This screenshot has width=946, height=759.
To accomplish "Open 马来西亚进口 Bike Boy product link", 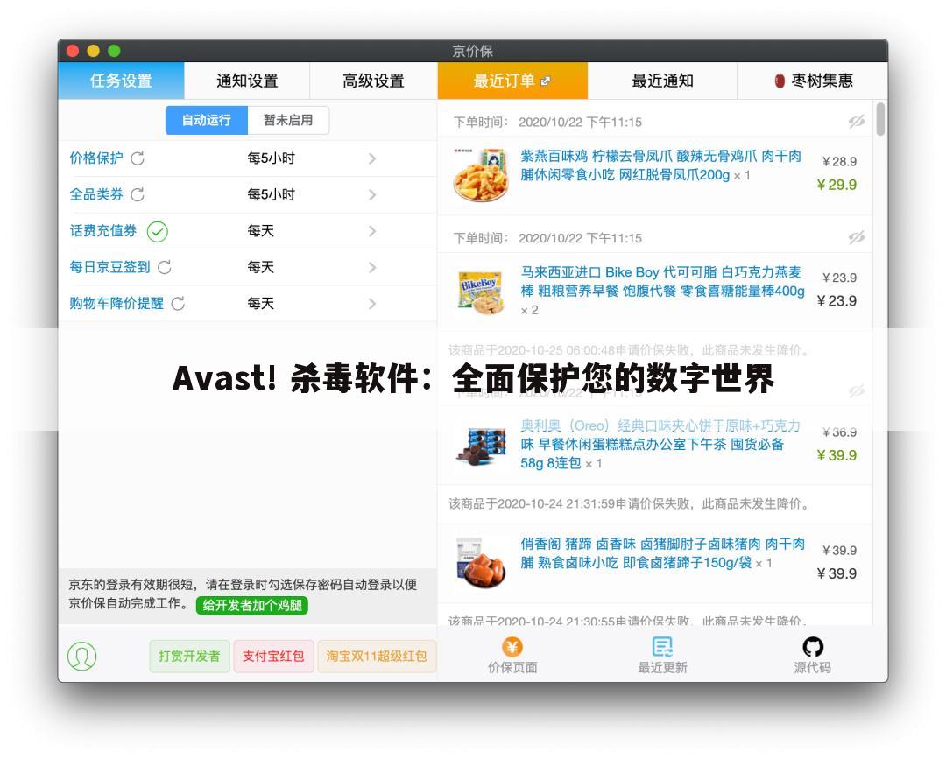I will tap(662, 282).
